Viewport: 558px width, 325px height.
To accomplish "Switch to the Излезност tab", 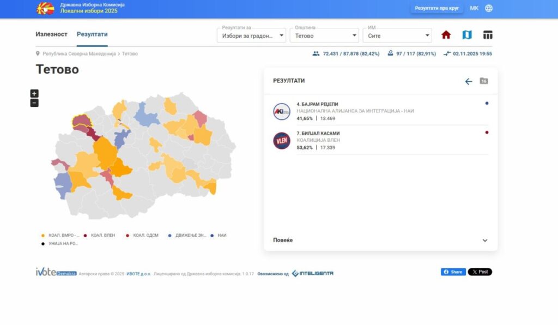I will click(x=51, y=34).
